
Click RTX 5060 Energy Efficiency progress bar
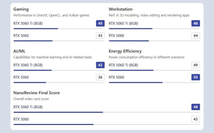coord(154,82)
